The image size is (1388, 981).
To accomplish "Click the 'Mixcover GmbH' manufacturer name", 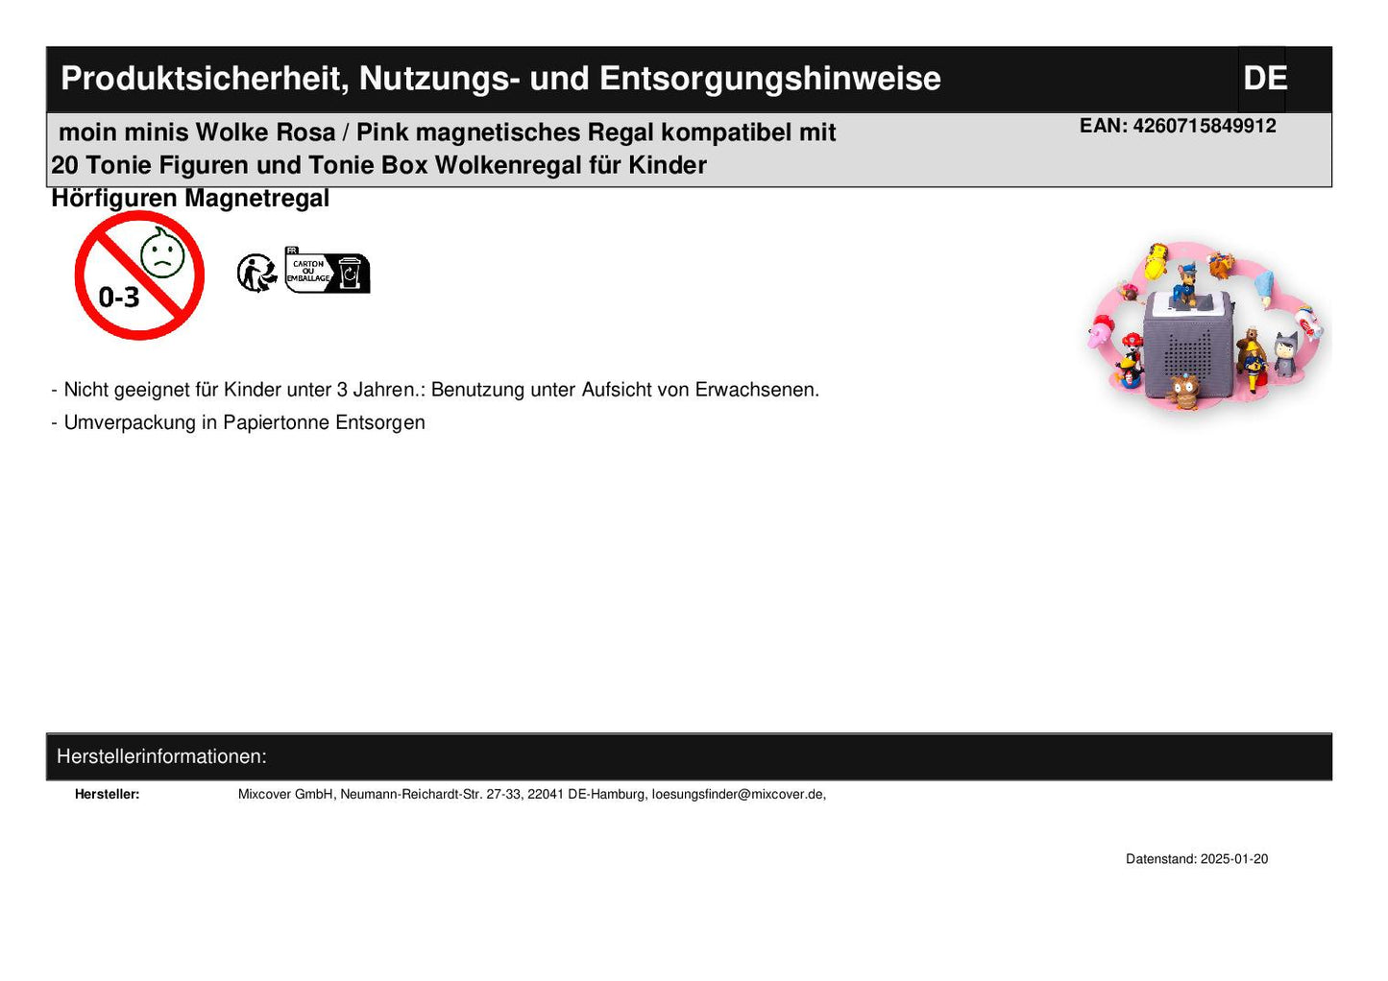I will point(286,795).
